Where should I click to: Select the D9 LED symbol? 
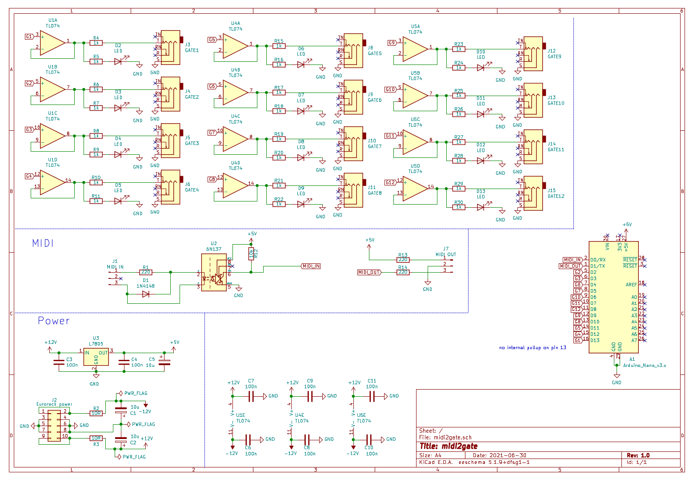tap(302, 204)
